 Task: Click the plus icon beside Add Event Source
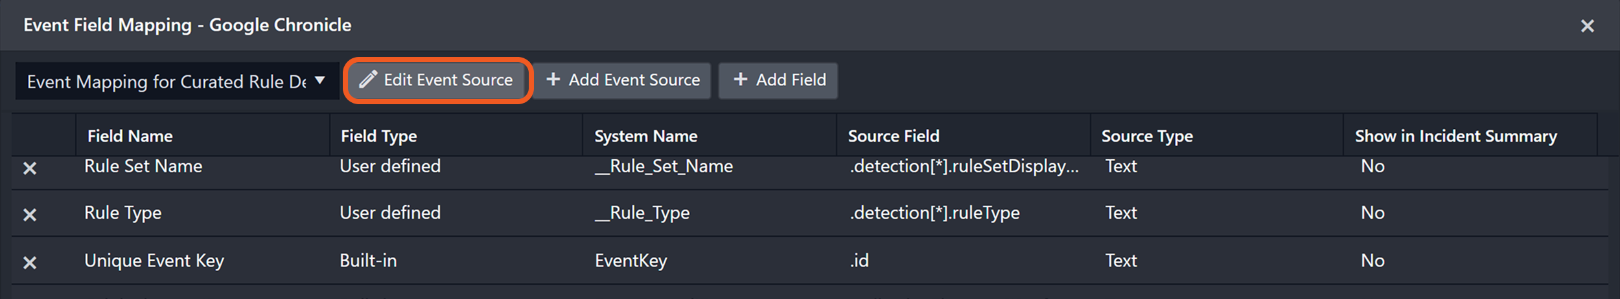tap(553, 80)
